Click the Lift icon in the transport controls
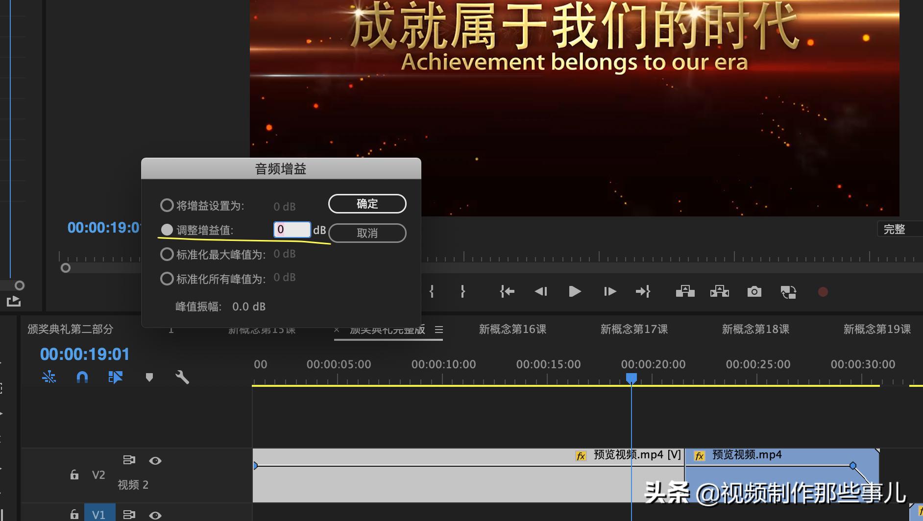 click(685, 291)
